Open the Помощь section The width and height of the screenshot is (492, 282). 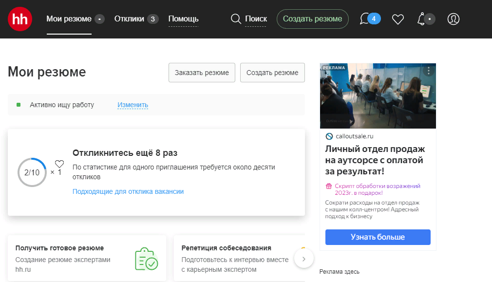coord(183,19)
